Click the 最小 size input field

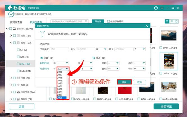coord(85,49)
